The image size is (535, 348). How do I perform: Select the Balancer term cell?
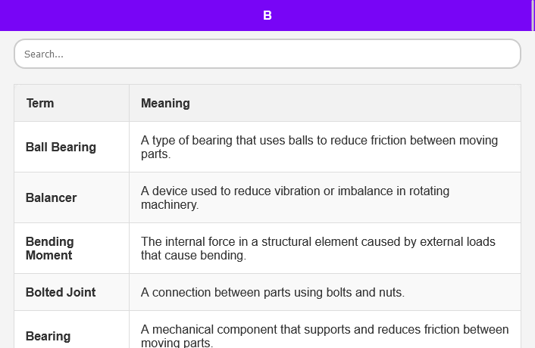(51, 197)
